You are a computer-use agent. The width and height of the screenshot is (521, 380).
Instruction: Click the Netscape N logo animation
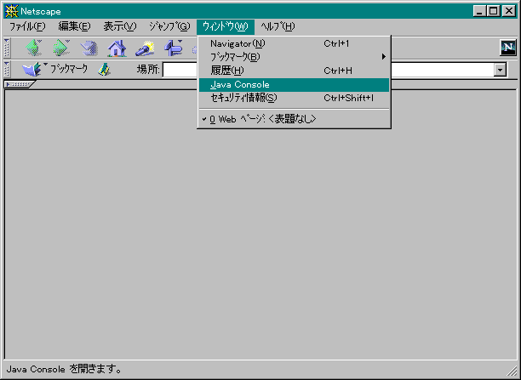coord(508,48)
